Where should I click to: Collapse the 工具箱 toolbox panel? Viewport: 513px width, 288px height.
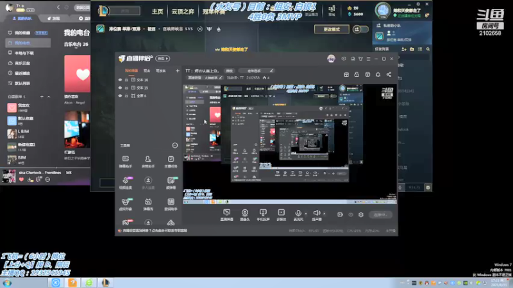175,145
